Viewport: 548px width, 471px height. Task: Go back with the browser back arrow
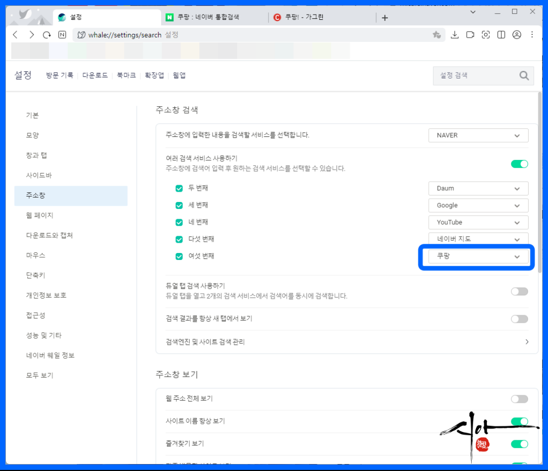tap(16, 34)
